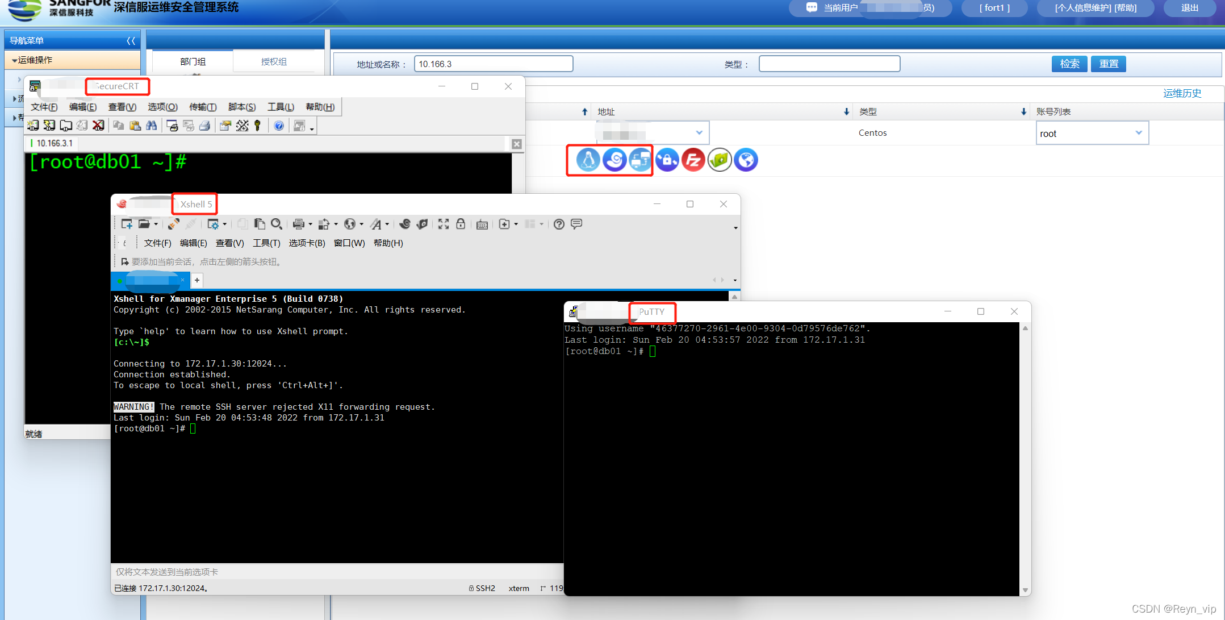Switch to the 授权组 tab
1225x620 pixels.
274,61
